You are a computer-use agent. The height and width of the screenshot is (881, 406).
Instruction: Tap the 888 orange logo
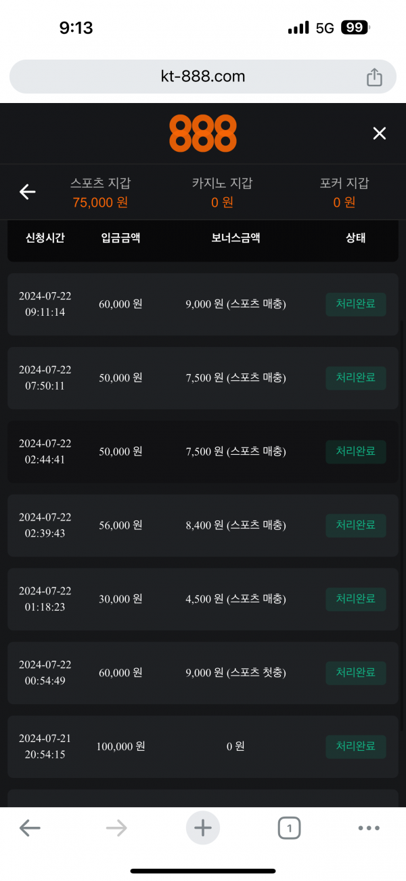tap(203, 134)
